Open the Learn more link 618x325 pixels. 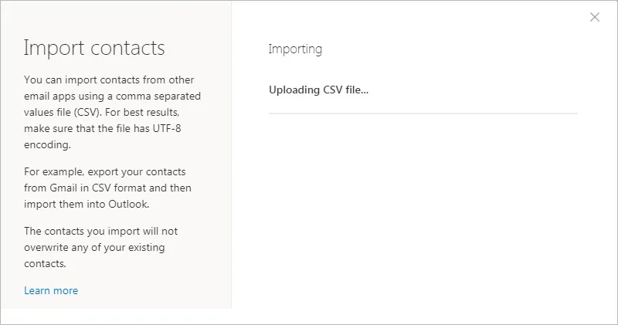tap(51, 290)
